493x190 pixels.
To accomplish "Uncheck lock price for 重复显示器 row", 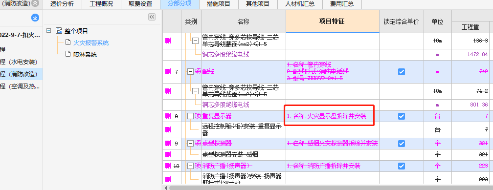I will coord(402,116).
